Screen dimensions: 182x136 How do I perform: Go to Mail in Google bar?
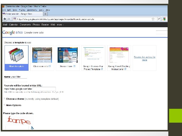(5, 25)
